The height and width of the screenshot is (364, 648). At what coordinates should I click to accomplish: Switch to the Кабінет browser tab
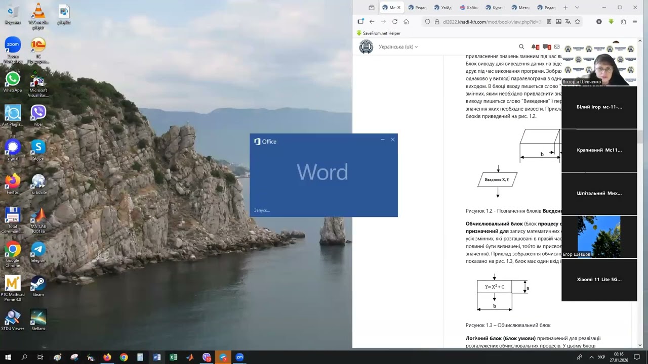click(469, 8)
